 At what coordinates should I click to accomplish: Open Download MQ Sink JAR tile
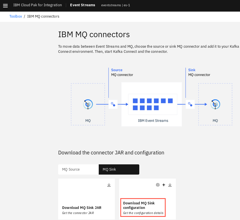click(87, 199)
